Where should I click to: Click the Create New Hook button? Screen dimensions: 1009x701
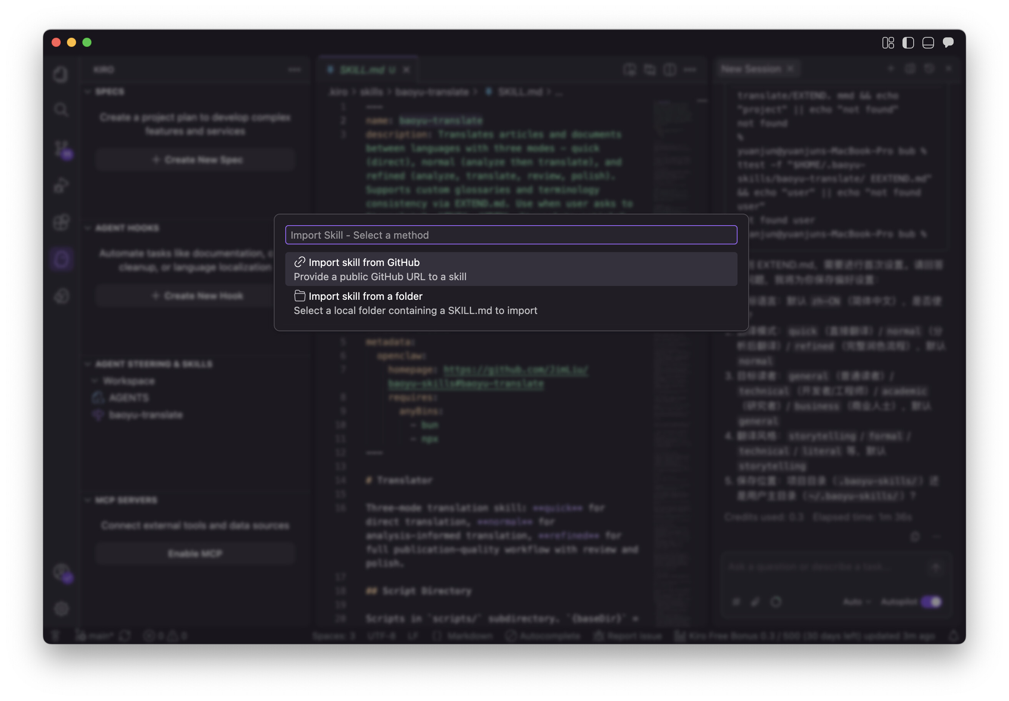click(x=195, y=296)
